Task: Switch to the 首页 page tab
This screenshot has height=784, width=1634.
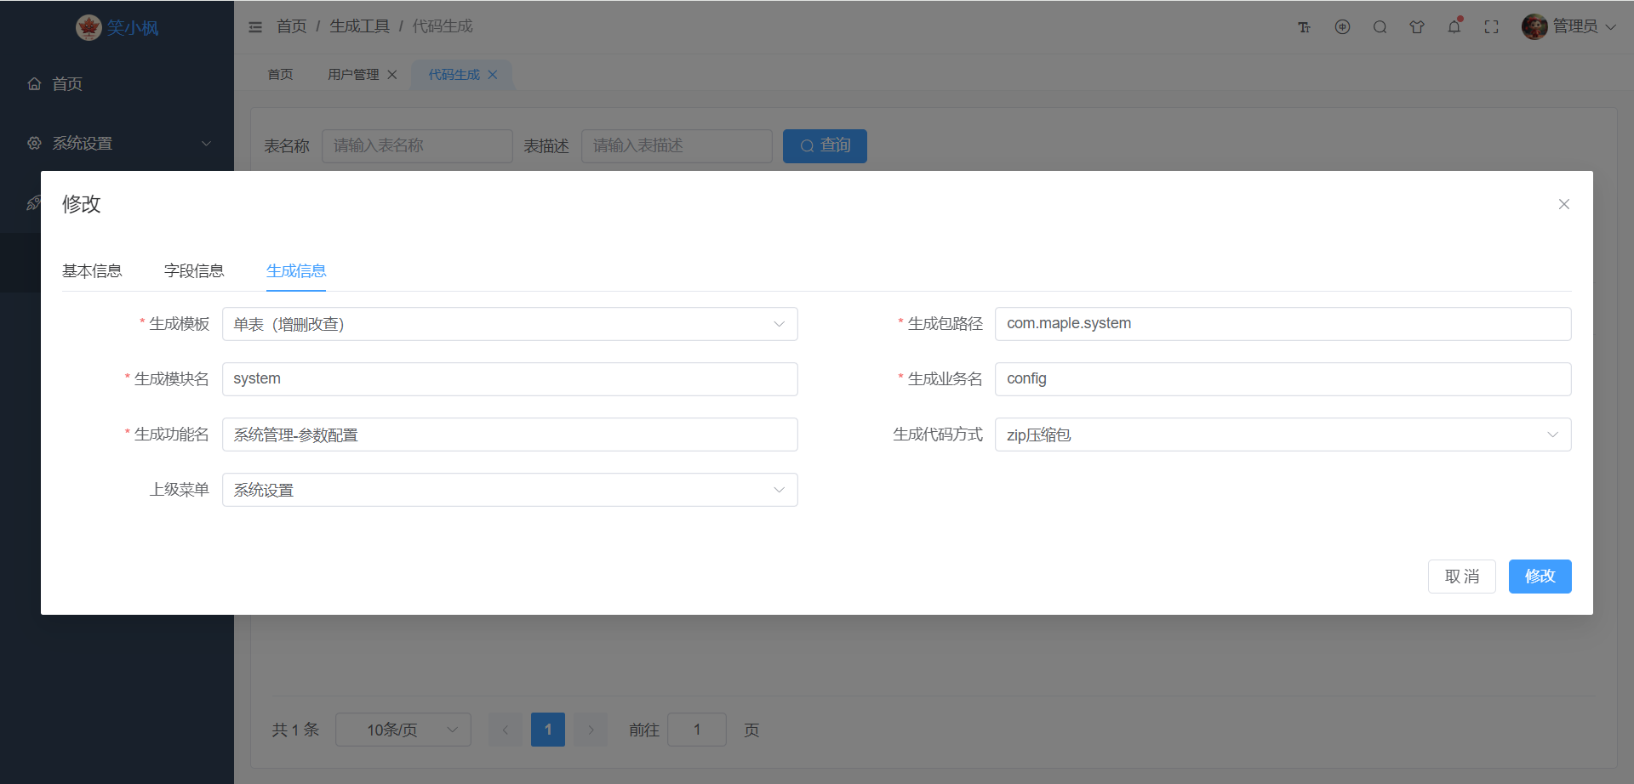Action: tap(280, 75)
